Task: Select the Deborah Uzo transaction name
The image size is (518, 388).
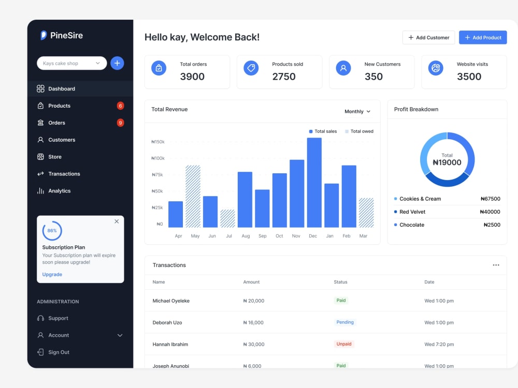Action: point(167,322)
